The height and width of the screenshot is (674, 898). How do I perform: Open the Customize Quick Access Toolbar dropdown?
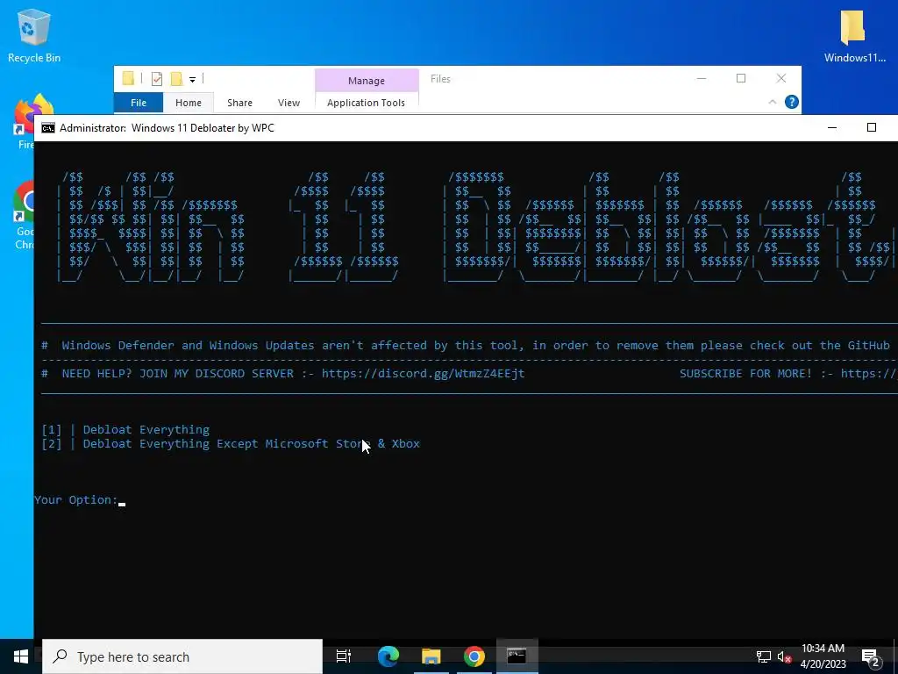click(192, 80)
